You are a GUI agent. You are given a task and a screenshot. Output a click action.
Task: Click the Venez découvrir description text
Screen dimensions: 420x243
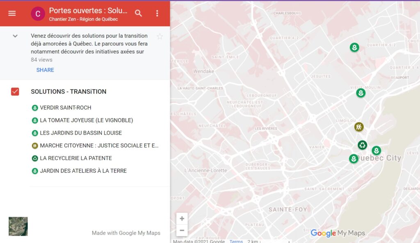coord(89,43)
